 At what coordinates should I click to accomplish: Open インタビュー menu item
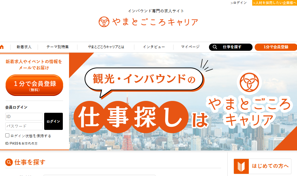pos(154,47)
